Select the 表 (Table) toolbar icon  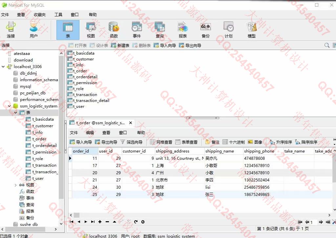coord(68,30)
